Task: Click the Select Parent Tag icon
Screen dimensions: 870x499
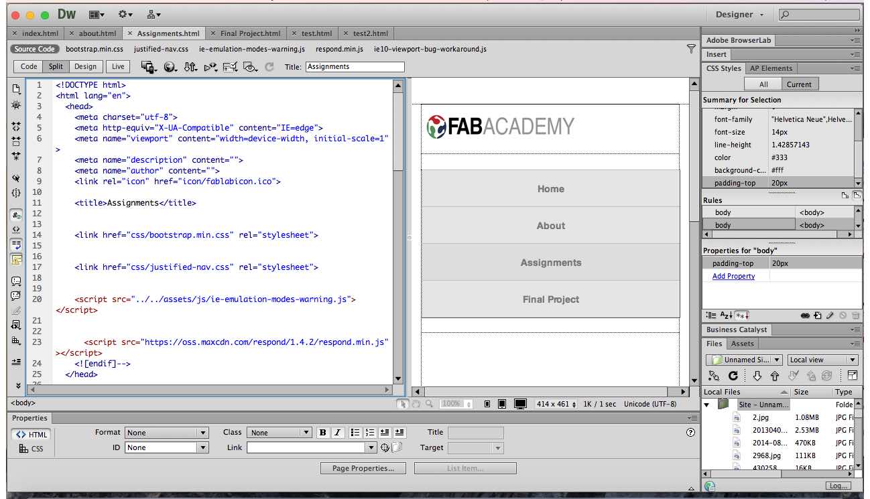Action: click(16, 178)
